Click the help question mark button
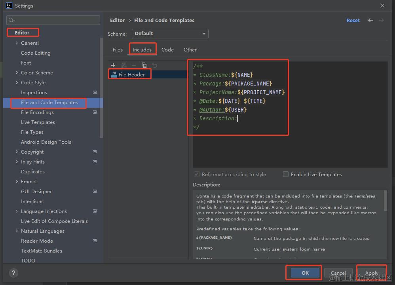This screenshot has width=395, height=285. click(13, 273)
